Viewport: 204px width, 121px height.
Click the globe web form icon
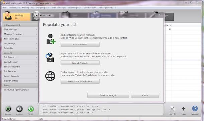50,76
